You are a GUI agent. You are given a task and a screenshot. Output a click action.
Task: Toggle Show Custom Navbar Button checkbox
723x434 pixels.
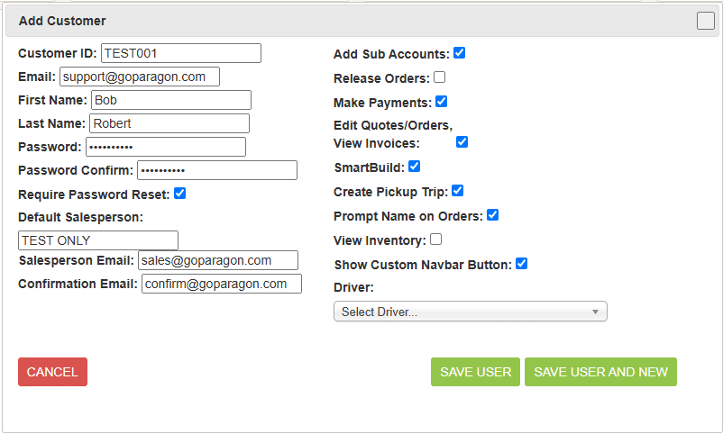point(521,264)
